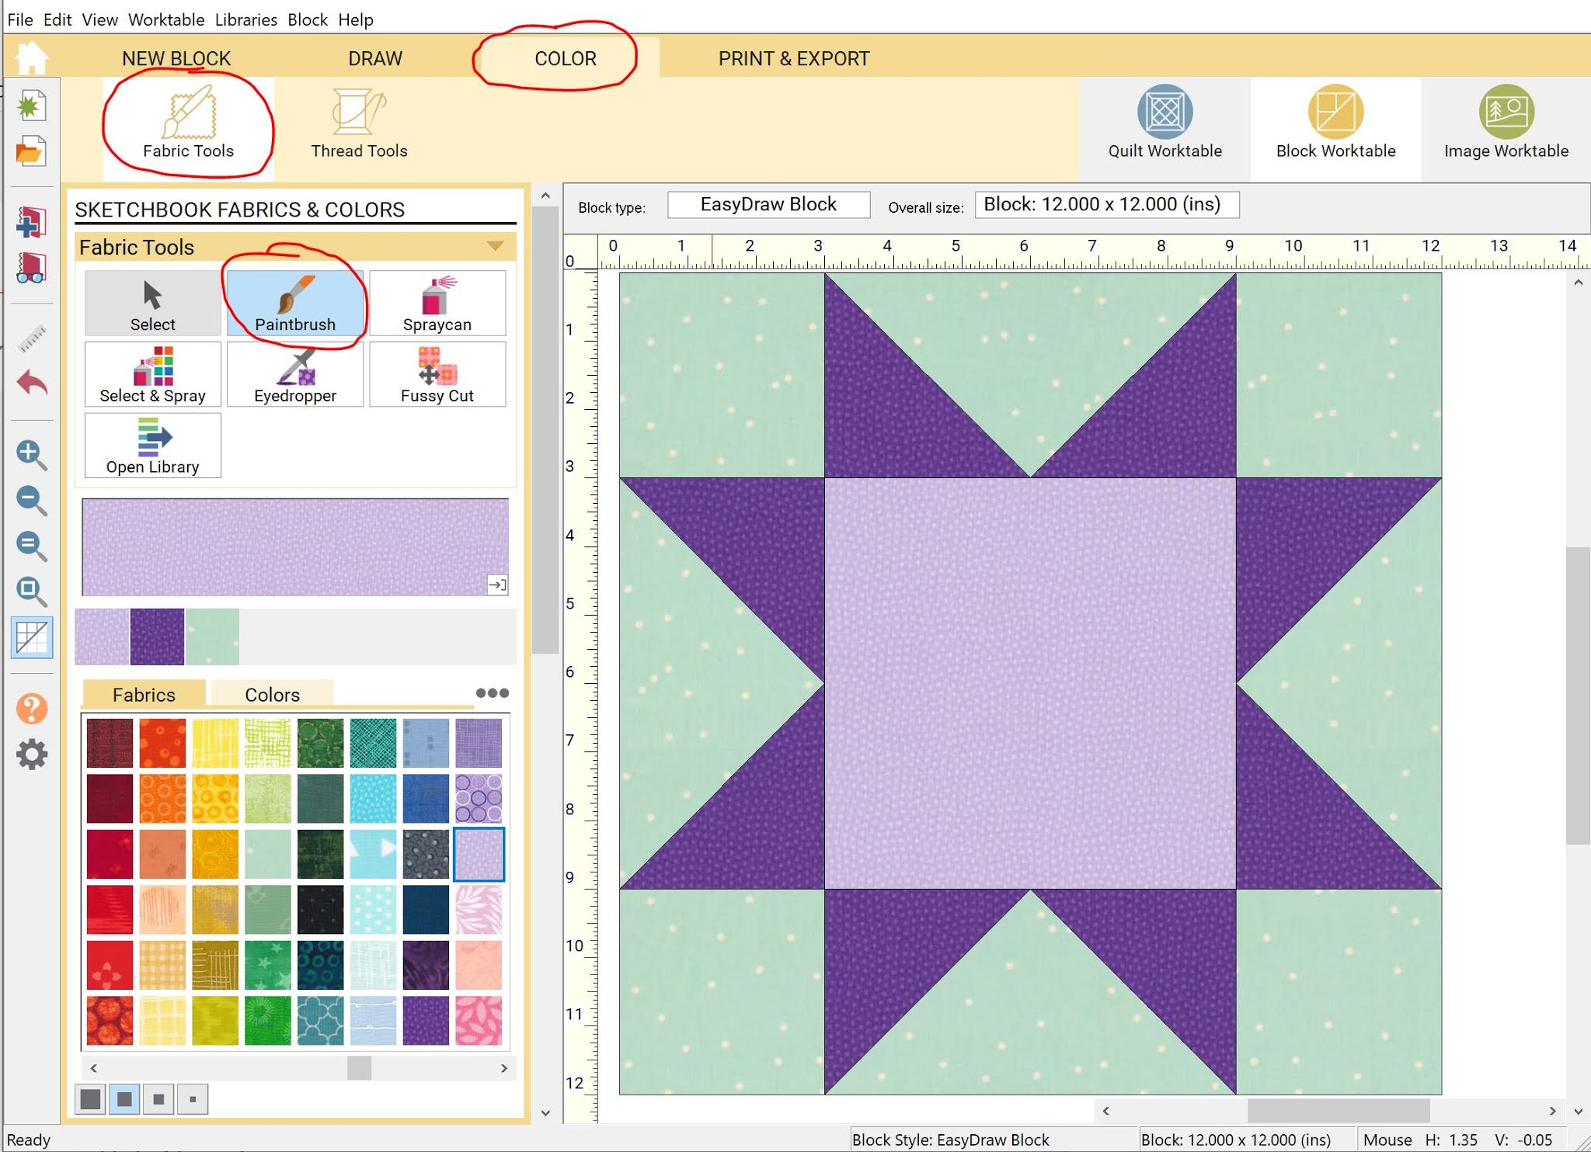Activate the Eyedropper tool

coord(295,375)
